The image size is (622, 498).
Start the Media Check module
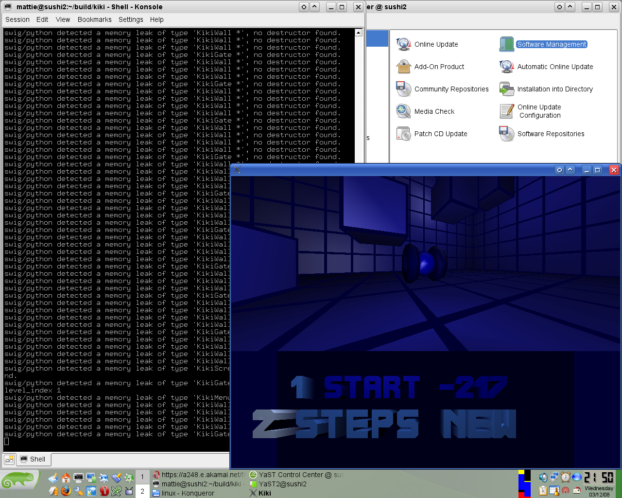pos(425,111)
